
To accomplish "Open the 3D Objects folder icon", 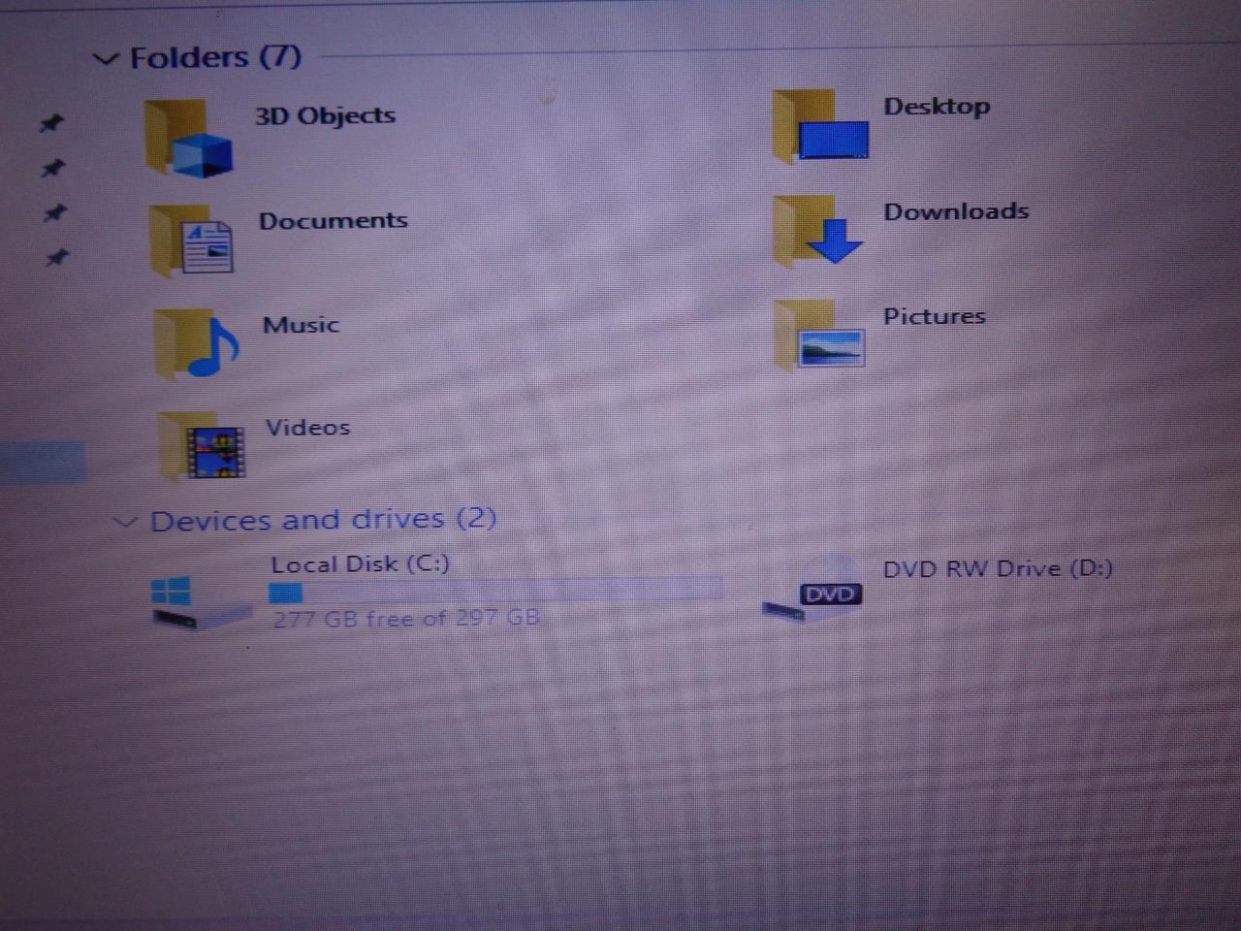I will [188, 140].
